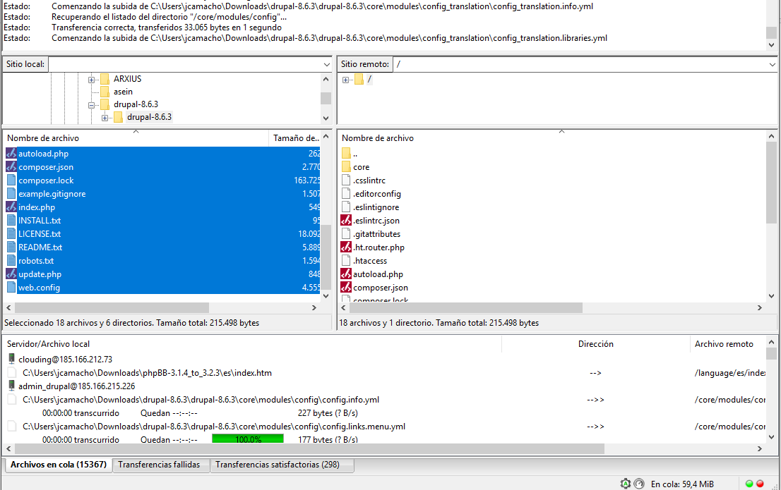Click the index.php icon in local file list
This screenshot has height=490, width=781.
pos(11,207)
